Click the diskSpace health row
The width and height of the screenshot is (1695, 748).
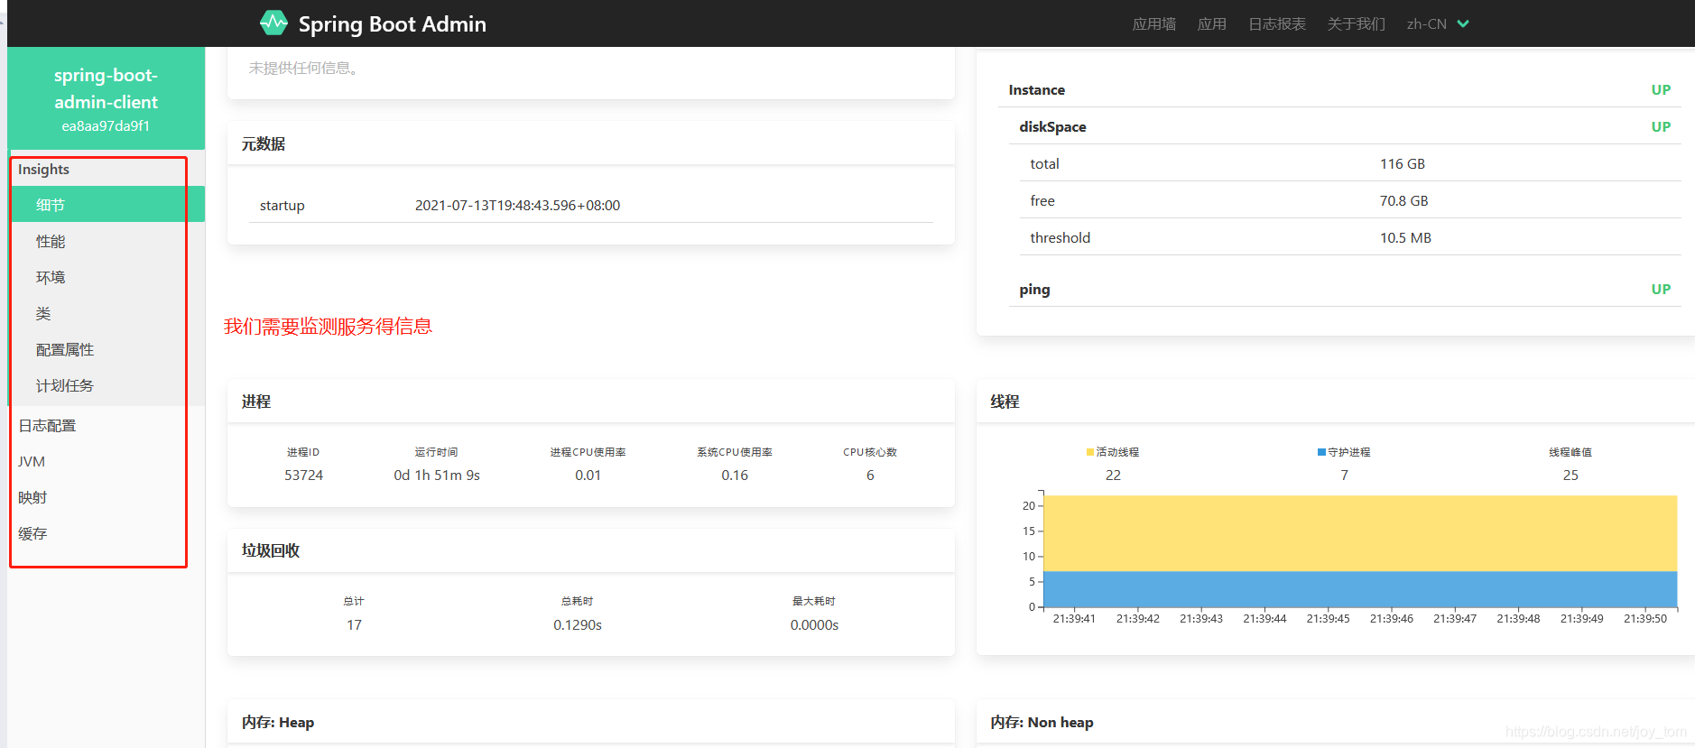click(1345, 126)
